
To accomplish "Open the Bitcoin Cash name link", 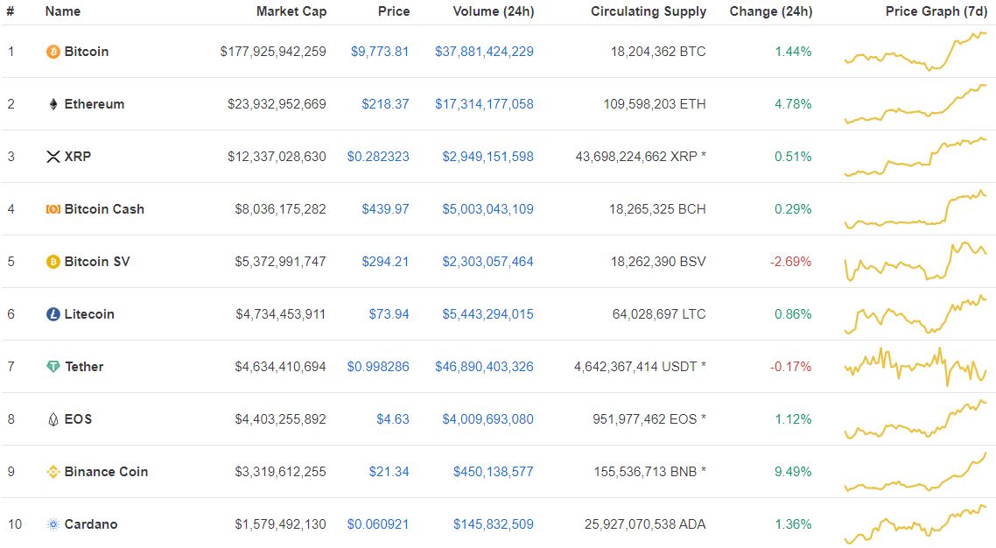I will click(104, 209).
